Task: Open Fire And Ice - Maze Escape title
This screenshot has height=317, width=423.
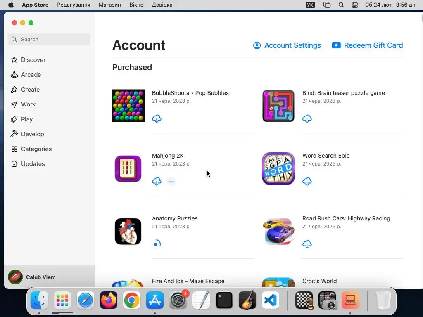Action: [188, 281]
